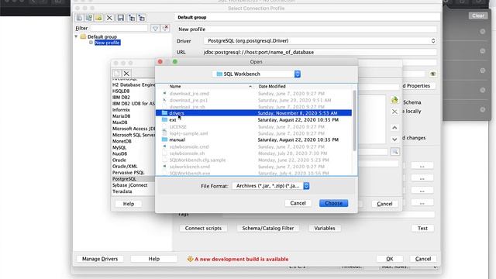
Task: Select the LICENSE file row
Action: tap(253, 126)
